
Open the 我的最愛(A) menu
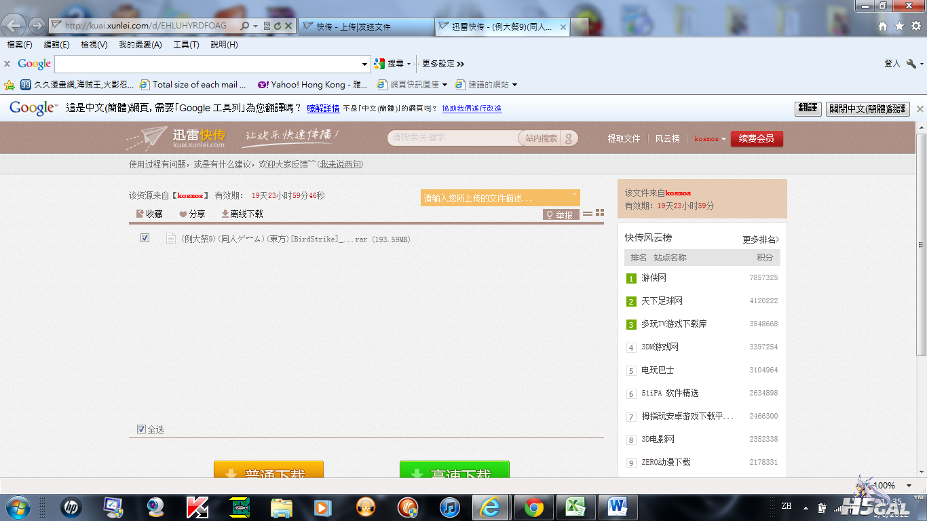(140, 45)
